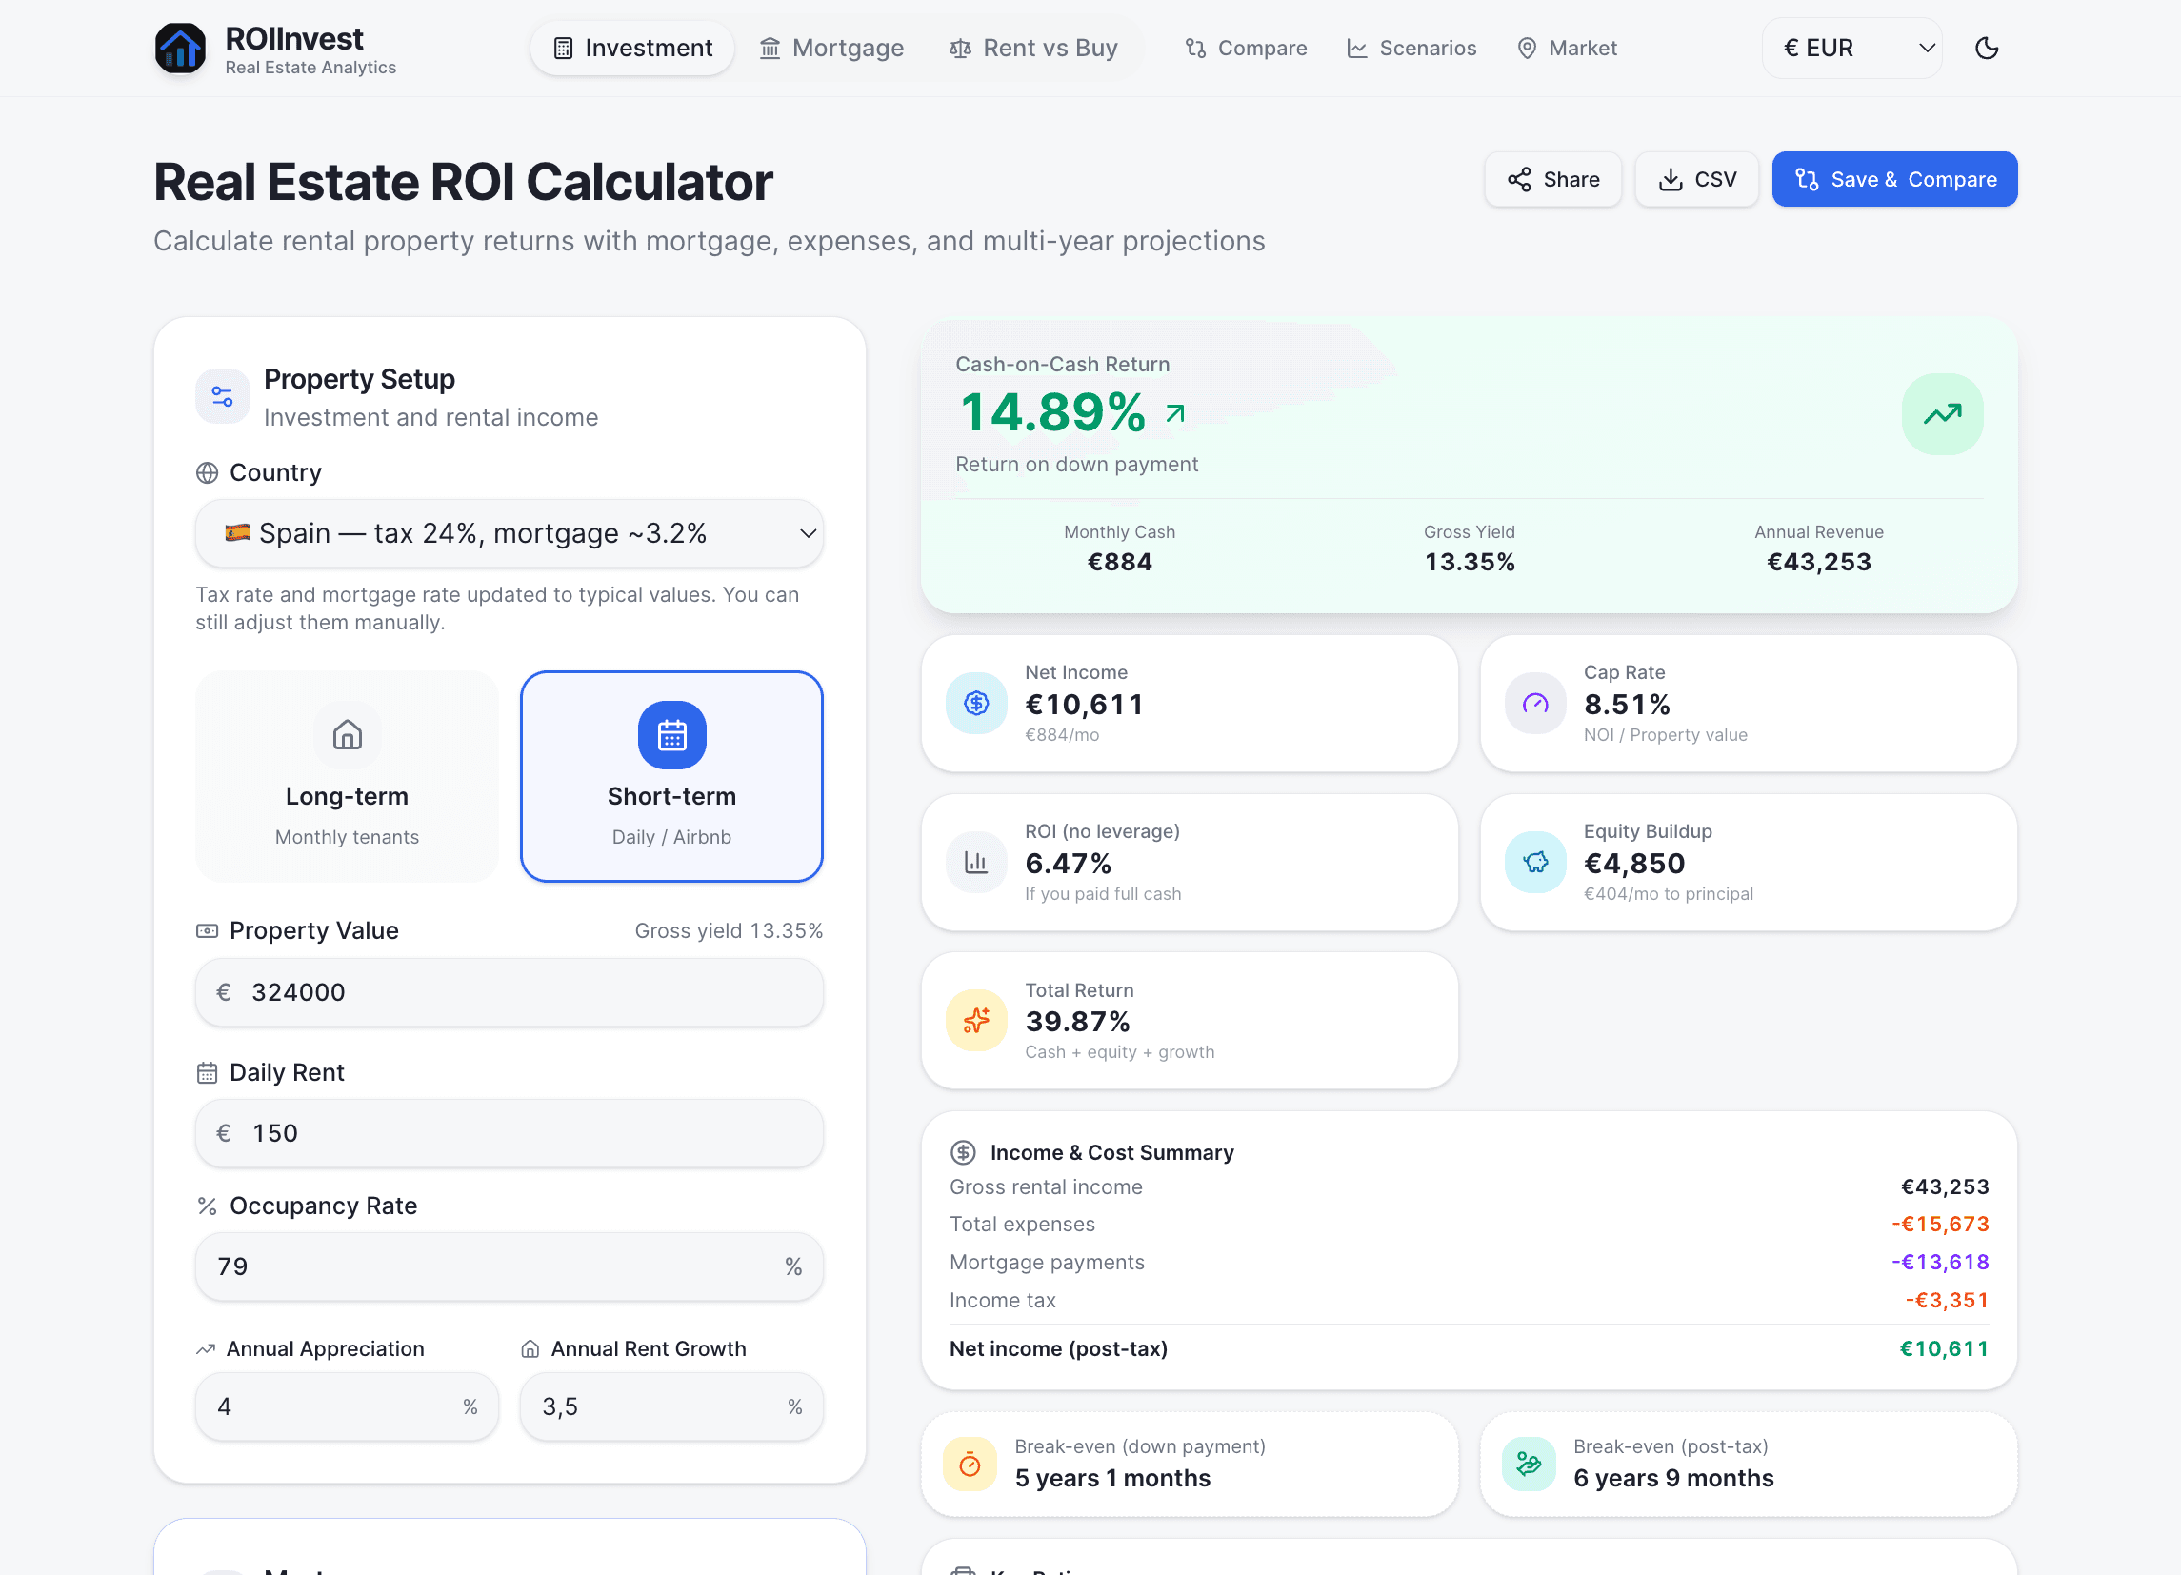Click the ROIInvest house logo icon
Viewport: 2181px width, 1575px height.
pos(180,48)
